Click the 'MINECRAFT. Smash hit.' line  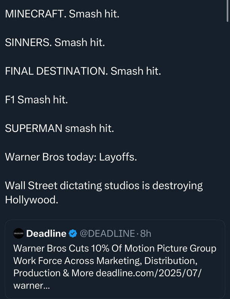pos(62,14)
